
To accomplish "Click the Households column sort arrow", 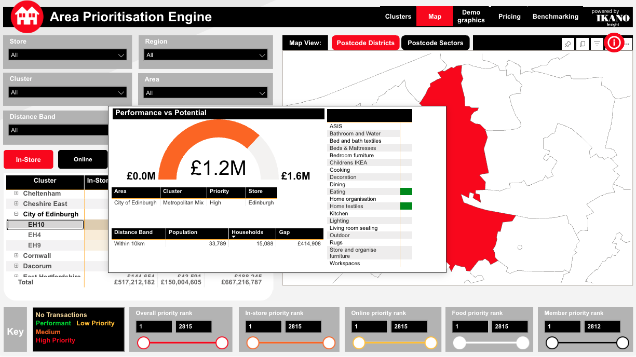I will tap(234, 237).
